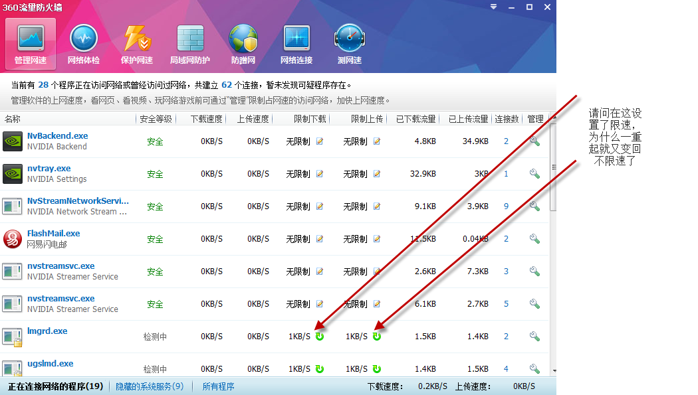Open the manage wrench for ugslmd.exe
This screenshot has height=395, width=698.
pos(534,369)
